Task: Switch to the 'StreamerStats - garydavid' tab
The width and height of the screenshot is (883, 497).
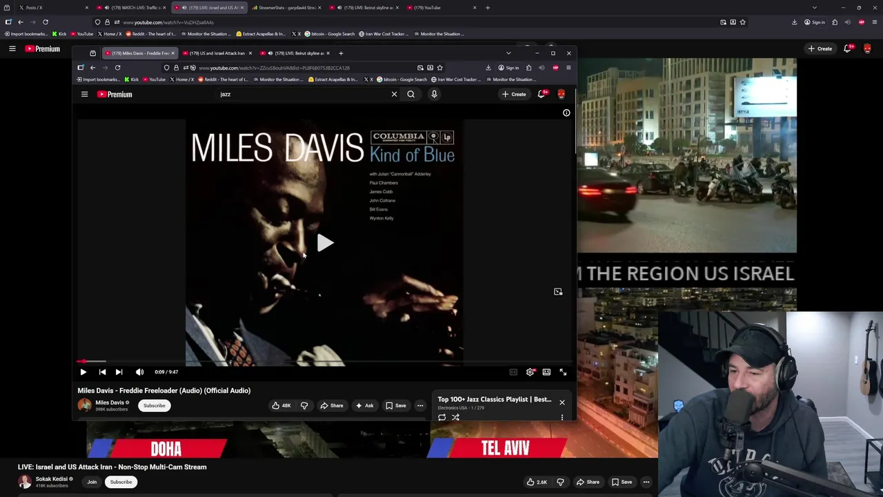Action: click(286, 8)
